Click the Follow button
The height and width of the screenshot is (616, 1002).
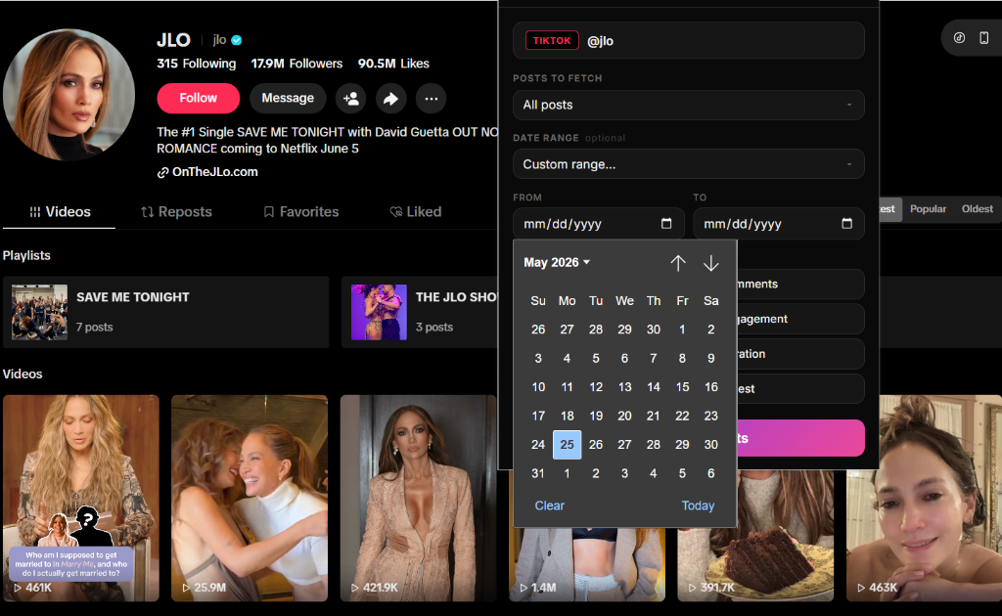click(x=198, y=99)
